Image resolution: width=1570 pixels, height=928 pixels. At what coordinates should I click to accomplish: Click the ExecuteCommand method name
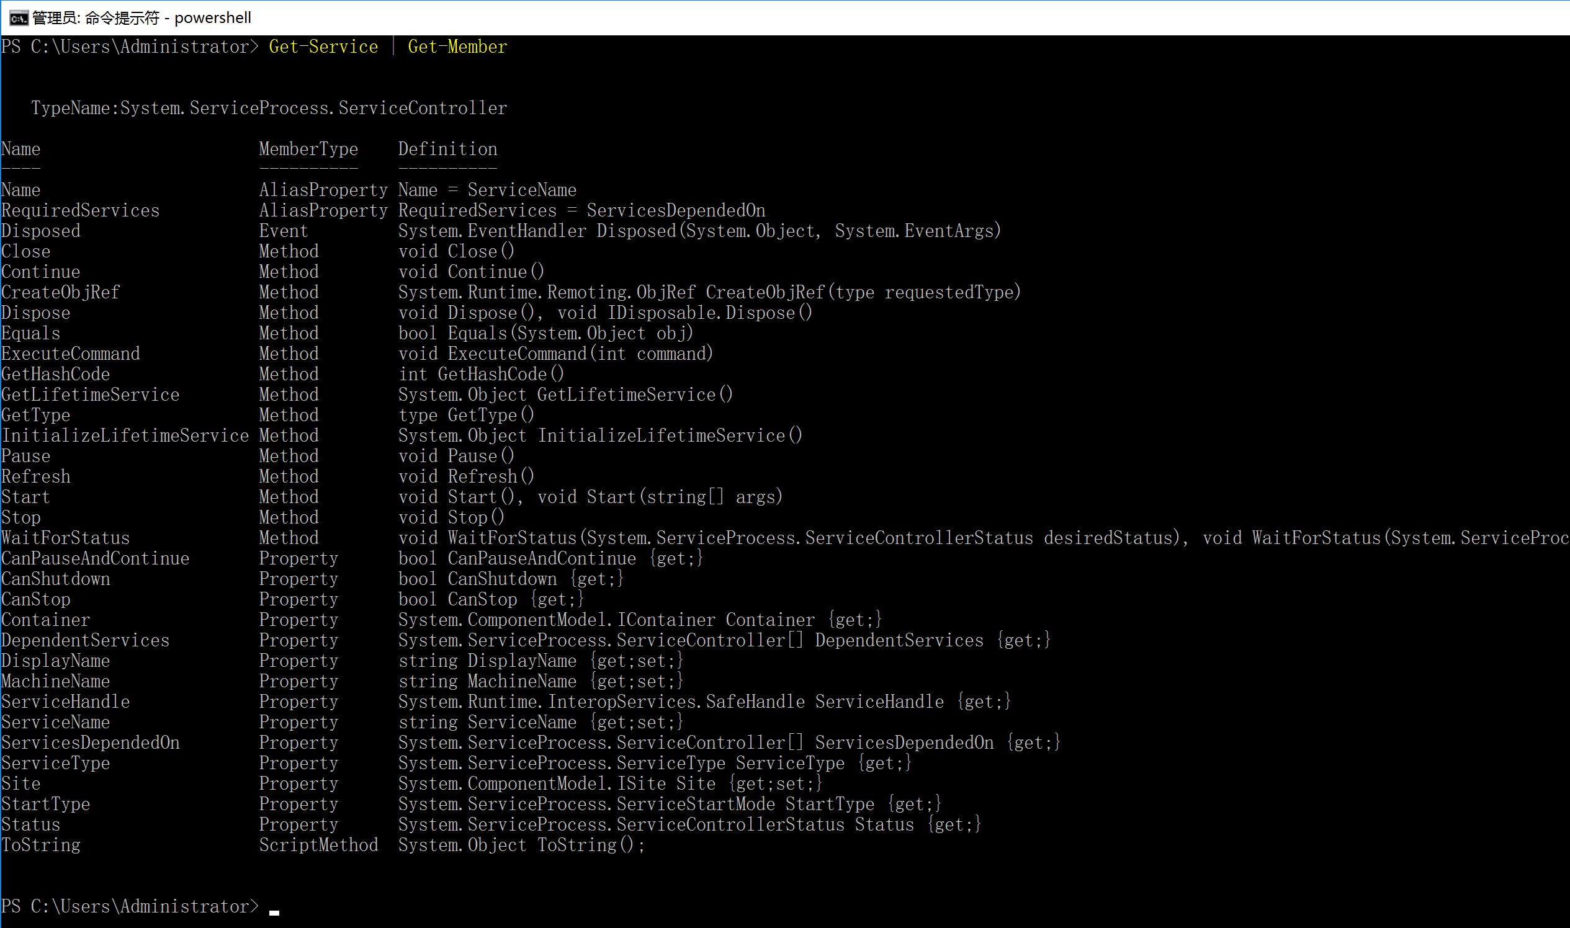point(71,354)
